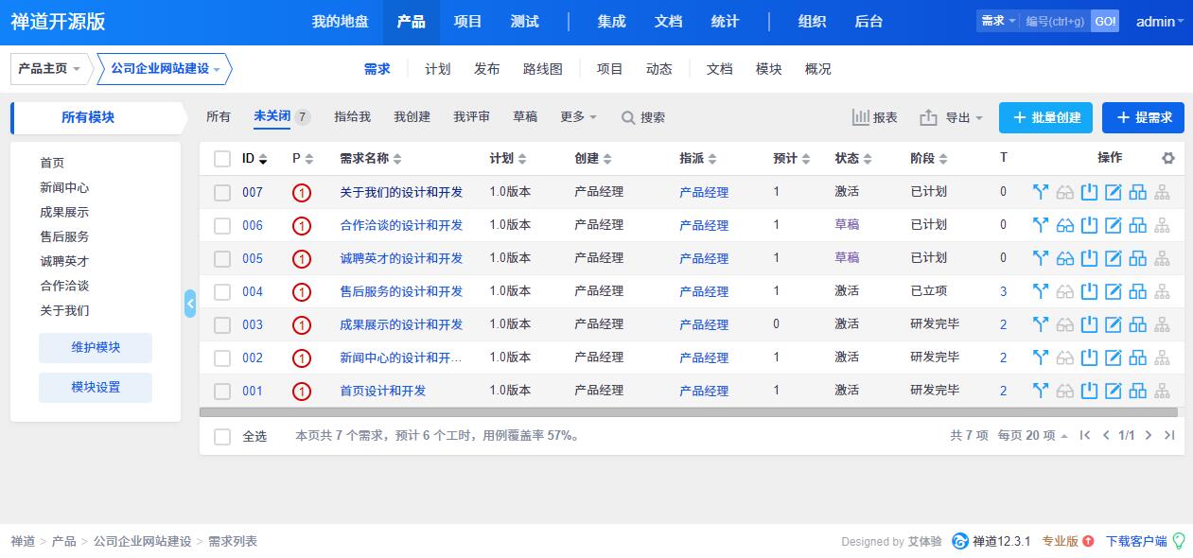Switch to the 测试 menu

(524, 21)
